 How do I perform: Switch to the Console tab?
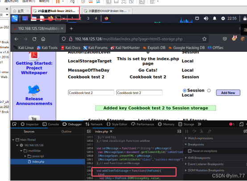point(51,124)
